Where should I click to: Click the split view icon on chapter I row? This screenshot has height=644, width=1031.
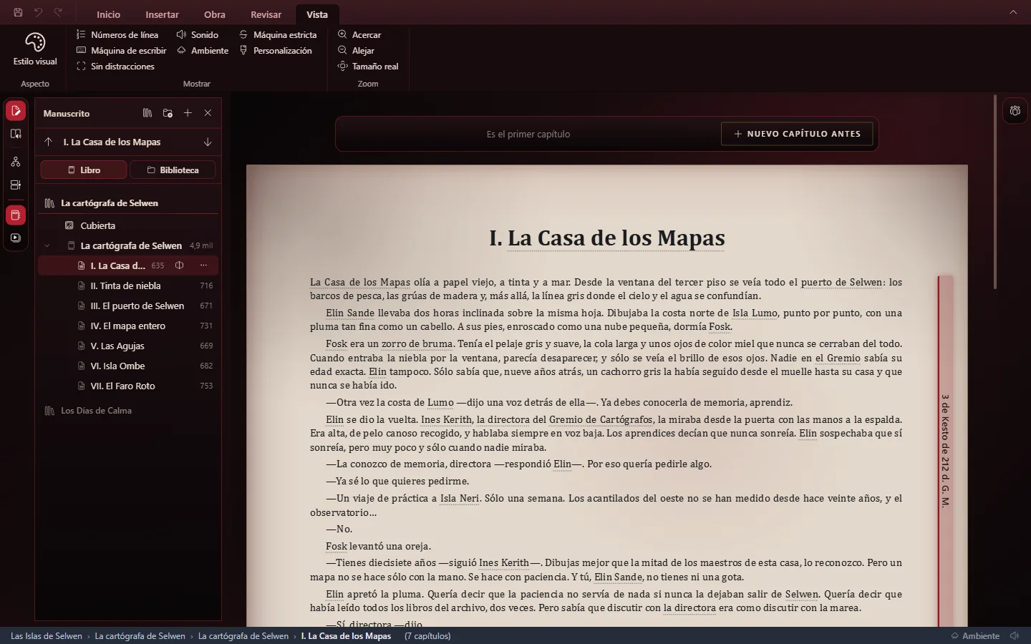tap(180, 265)
